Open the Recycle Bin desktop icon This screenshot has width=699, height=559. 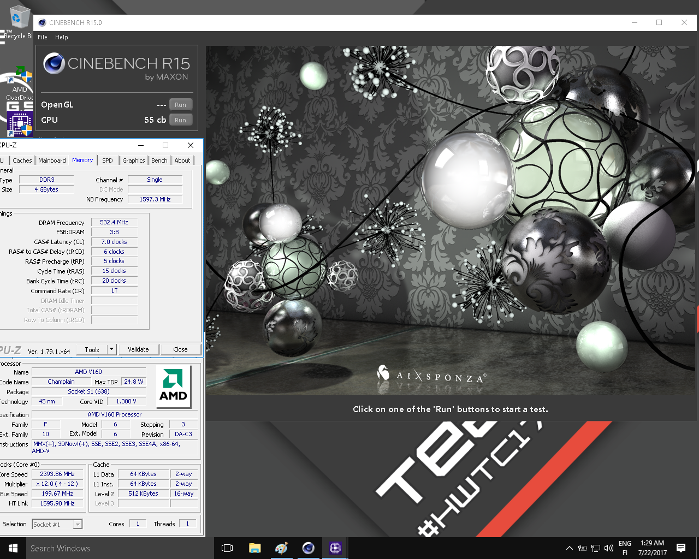[19, 23]
